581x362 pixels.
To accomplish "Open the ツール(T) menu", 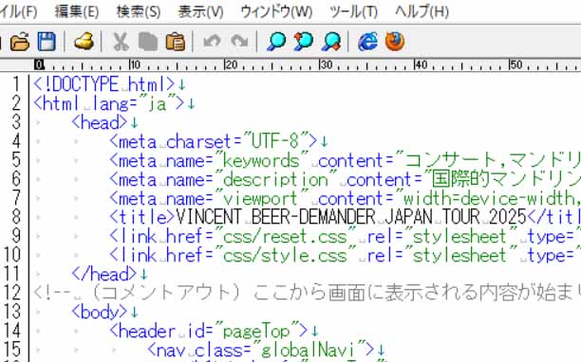I will tap(354, 11).
